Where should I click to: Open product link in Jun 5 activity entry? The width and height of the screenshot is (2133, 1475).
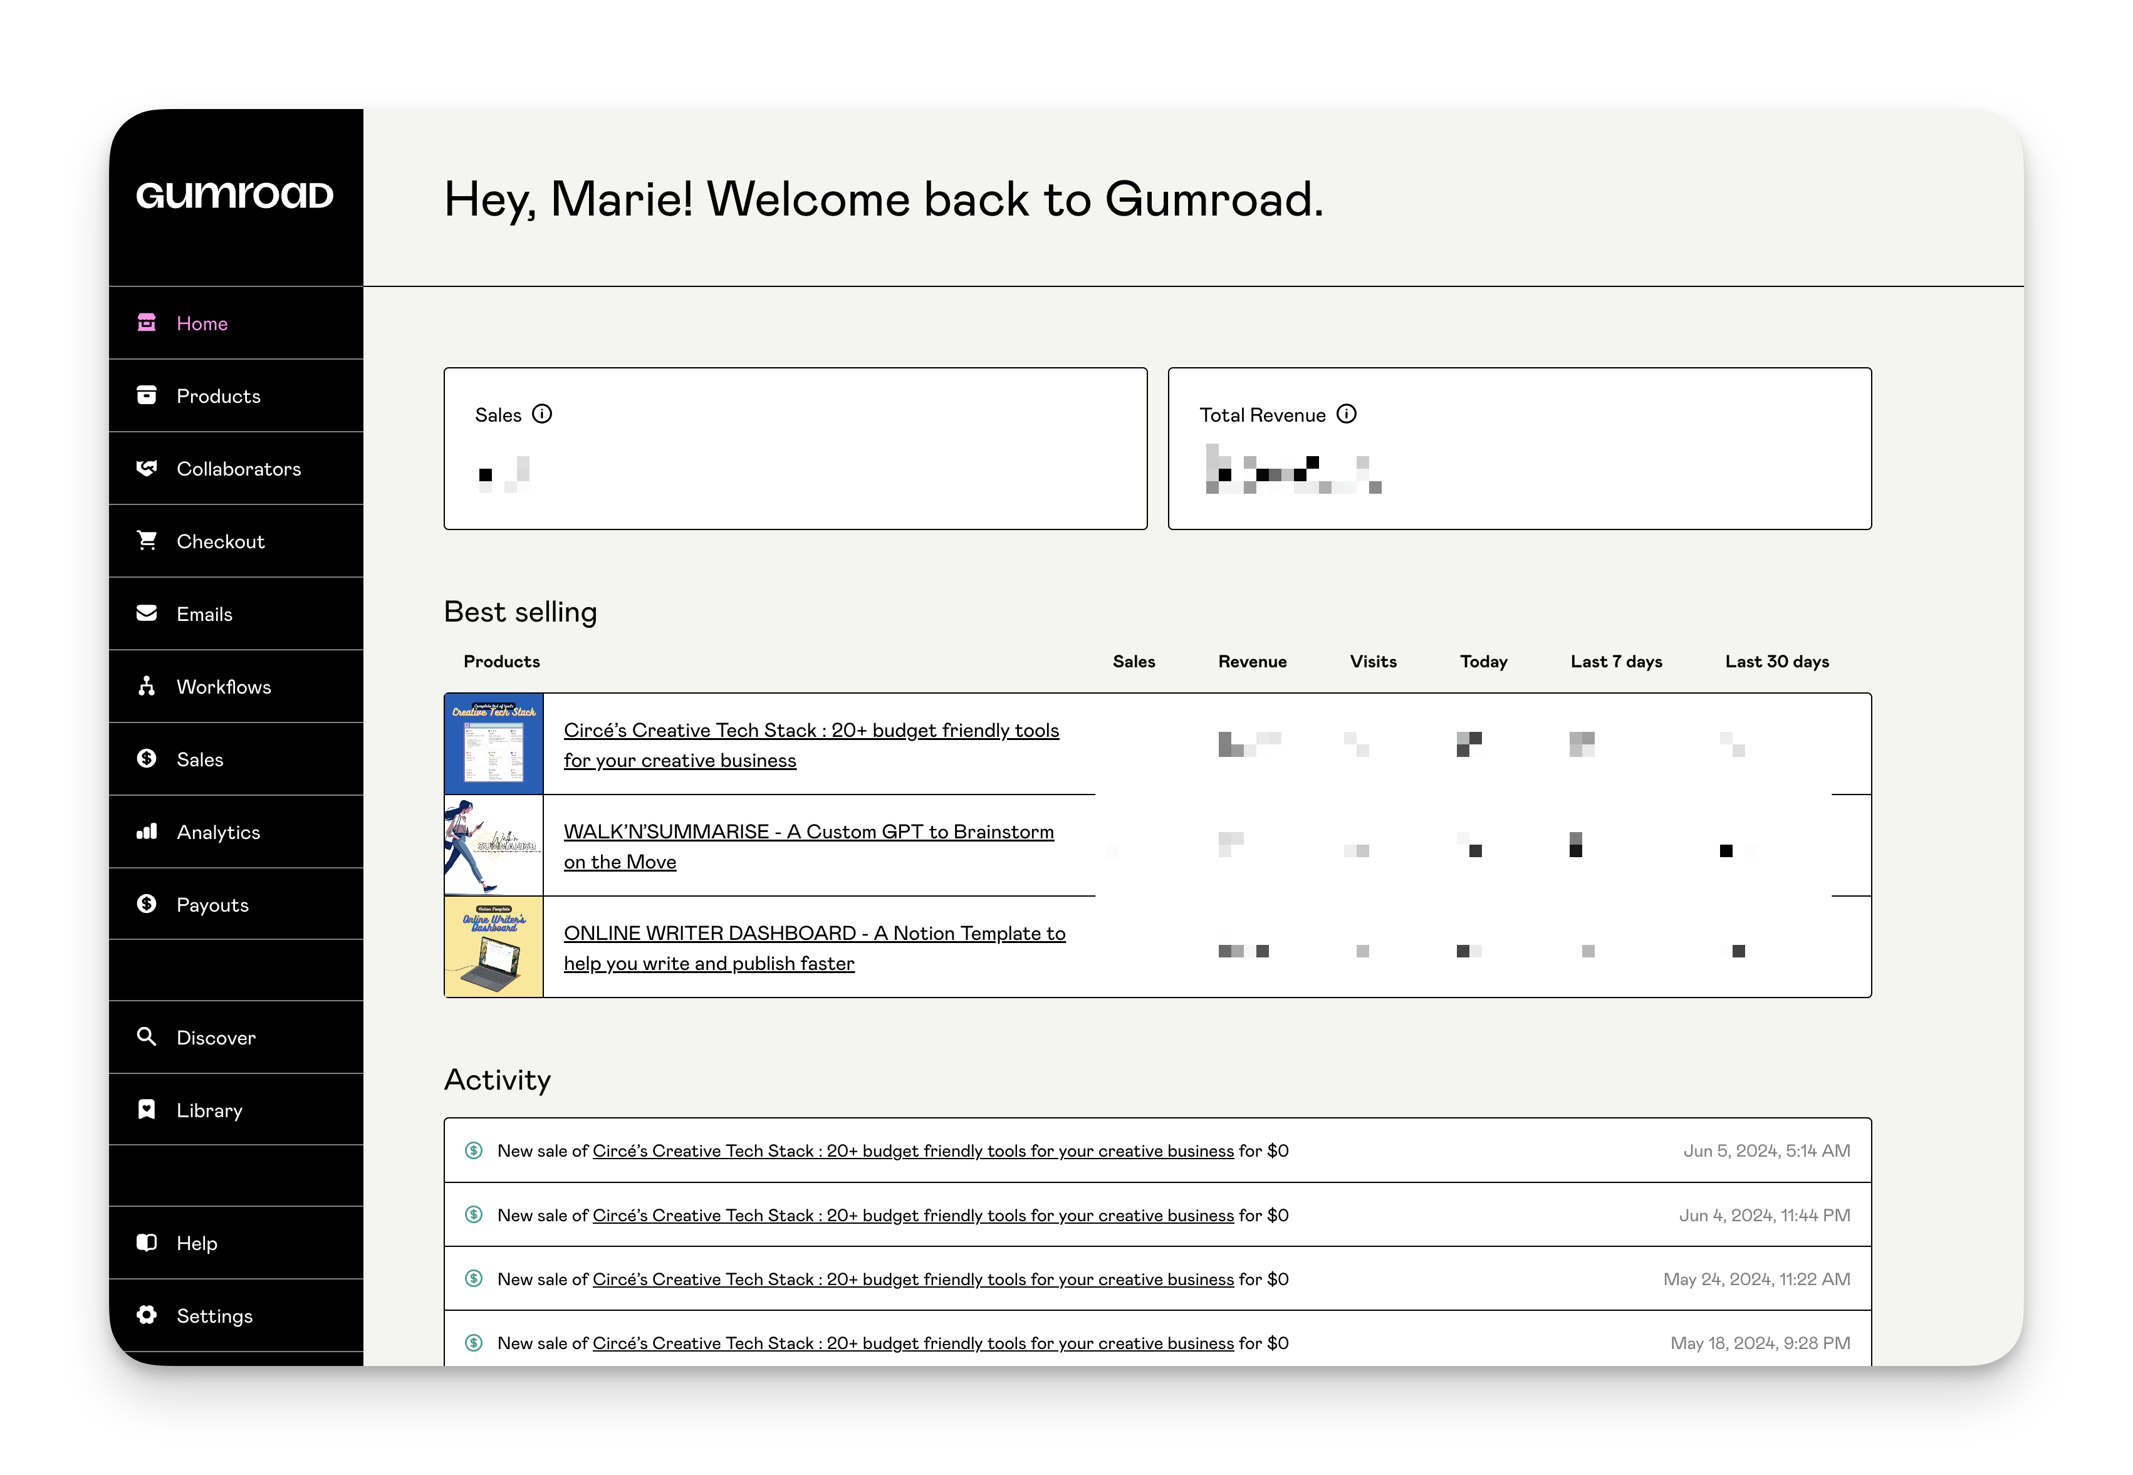click(x=912, y=1150)
